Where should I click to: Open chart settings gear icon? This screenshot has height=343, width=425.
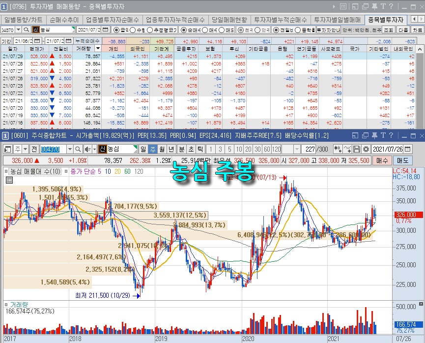coord(366,149)
